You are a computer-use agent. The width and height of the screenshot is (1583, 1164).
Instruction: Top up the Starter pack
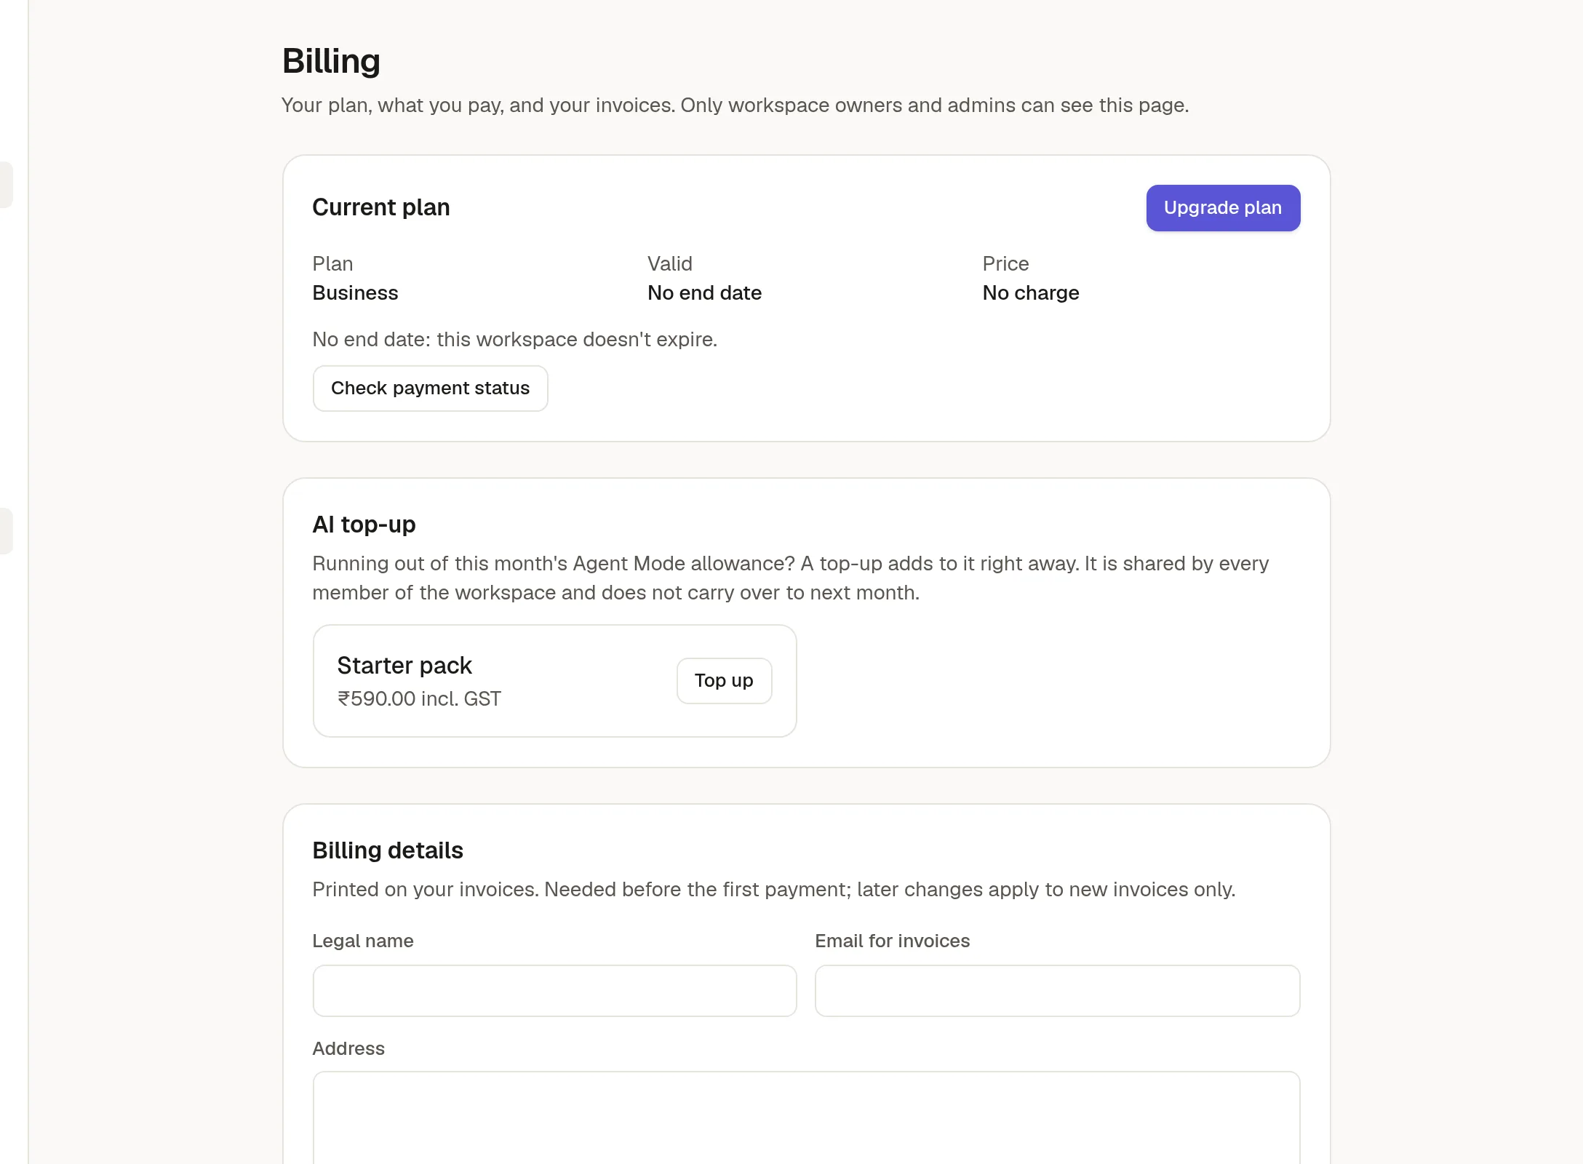pyautogui.click(x=724, y=681)
